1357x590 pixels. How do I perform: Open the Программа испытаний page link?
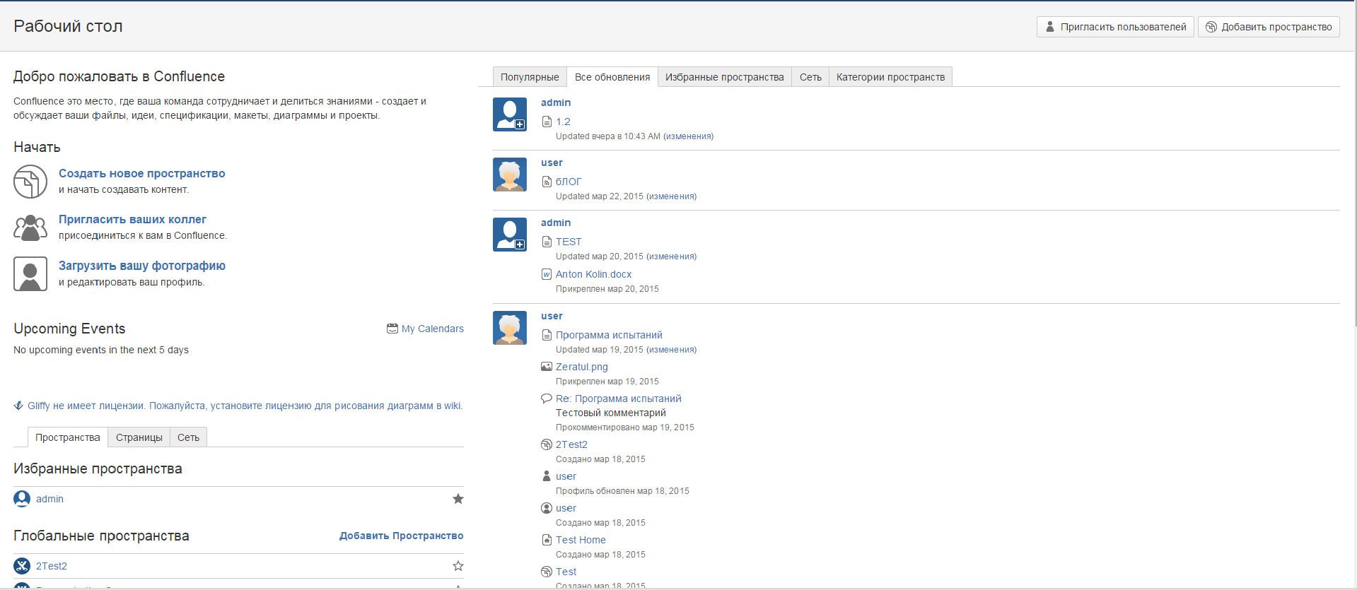[609, 335]
